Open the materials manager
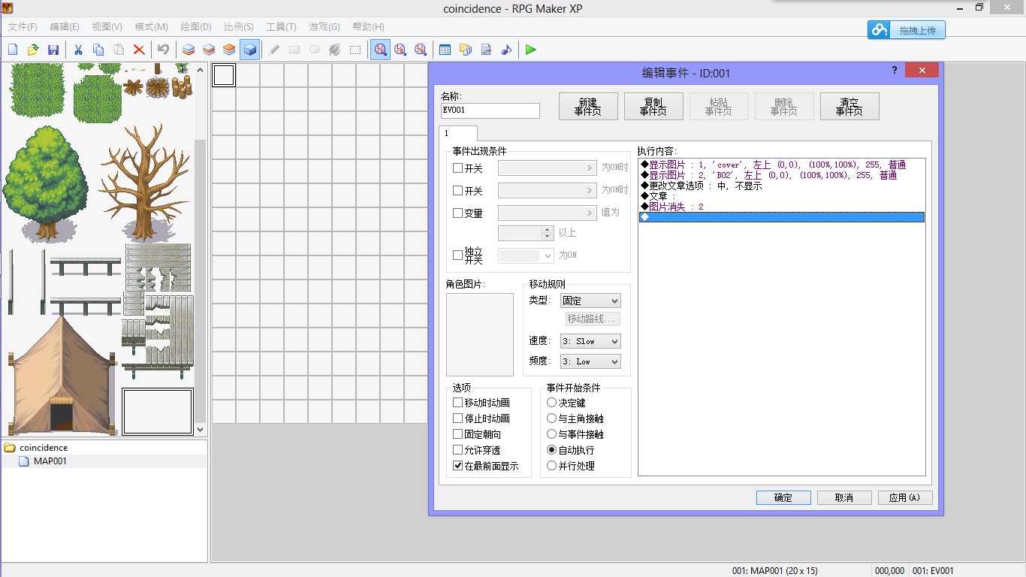Viewport: 1026px width, 577px height. (466, 50)
